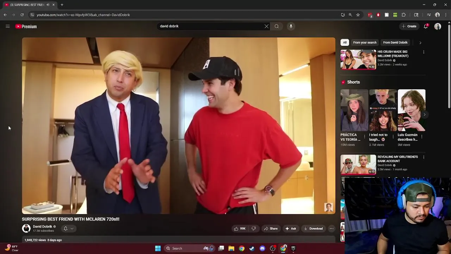Click the Create button
This screenshot has width=451, height=254.
409,26
